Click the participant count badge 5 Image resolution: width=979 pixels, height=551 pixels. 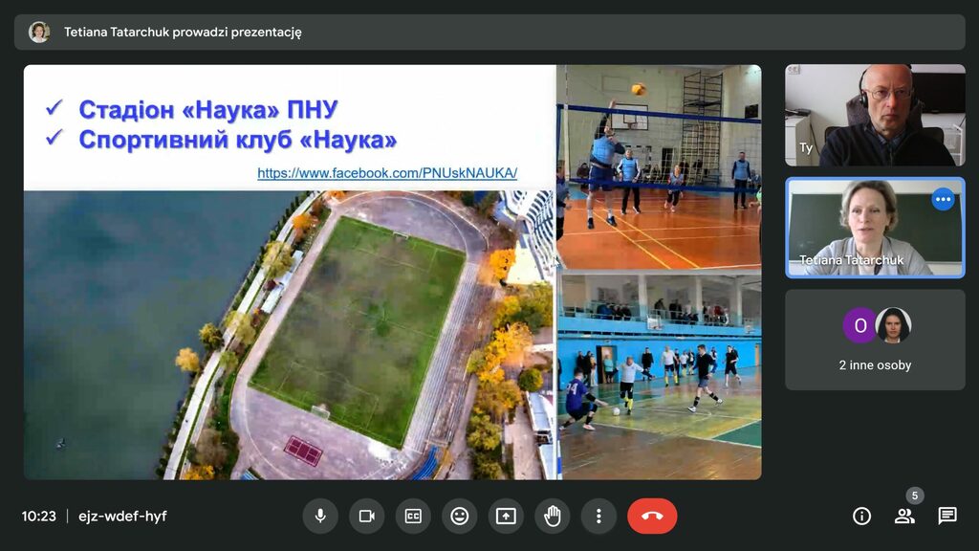(x=915, y=496)
